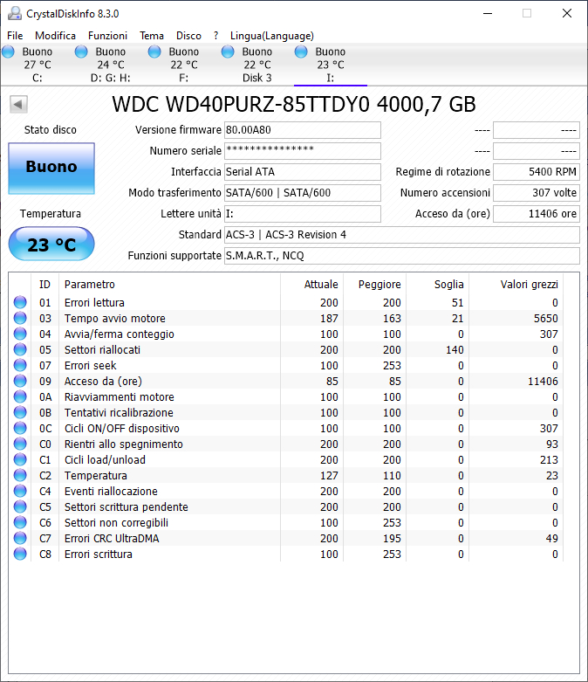
Task: Click status orb for Temperatura attribute row
Action: tap(20, 475)
